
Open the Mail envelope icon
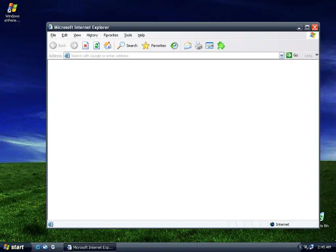click(187, 45)
